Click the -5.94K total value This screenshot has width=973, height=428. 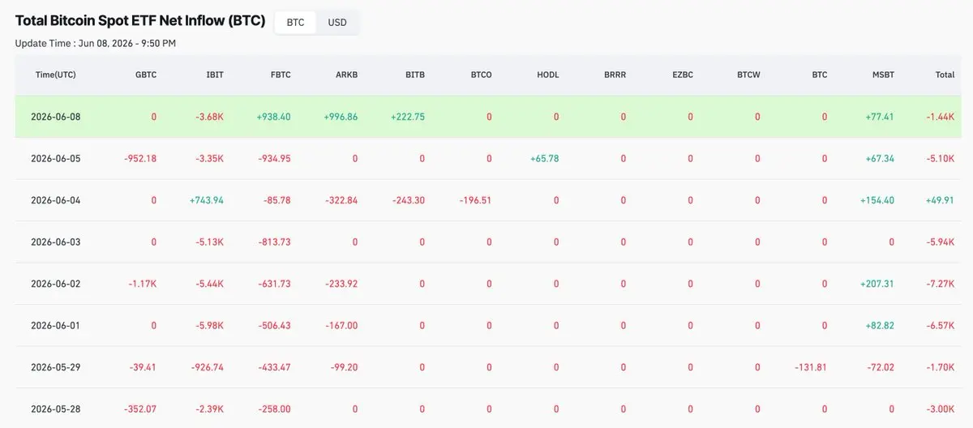[941, 242]
